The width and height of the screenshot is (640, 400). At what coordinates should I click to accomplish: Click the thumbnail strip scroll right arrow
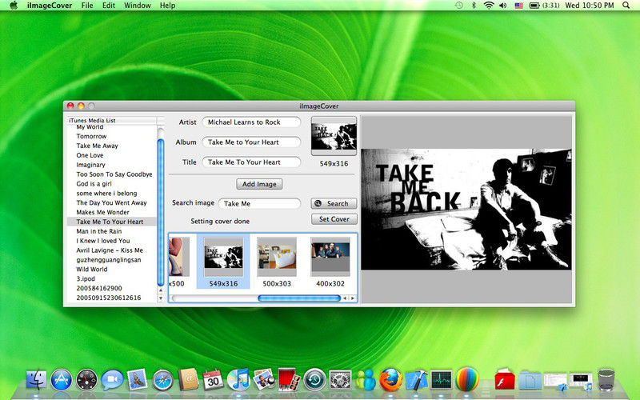click(353, 298)
